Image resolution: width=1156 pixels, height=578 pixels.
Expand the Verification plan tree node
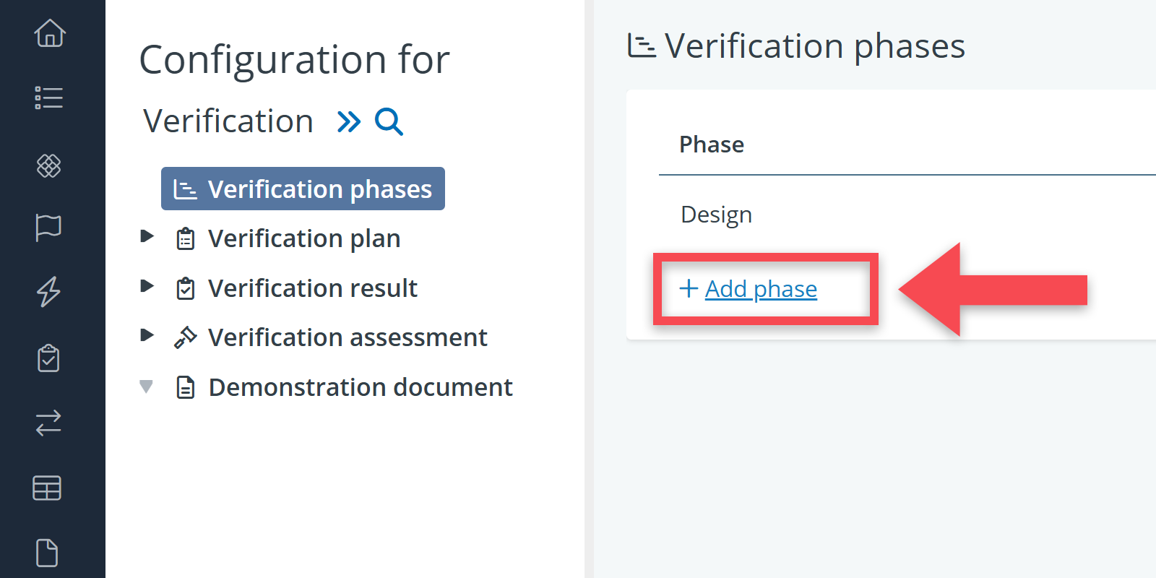pos(147,236)
